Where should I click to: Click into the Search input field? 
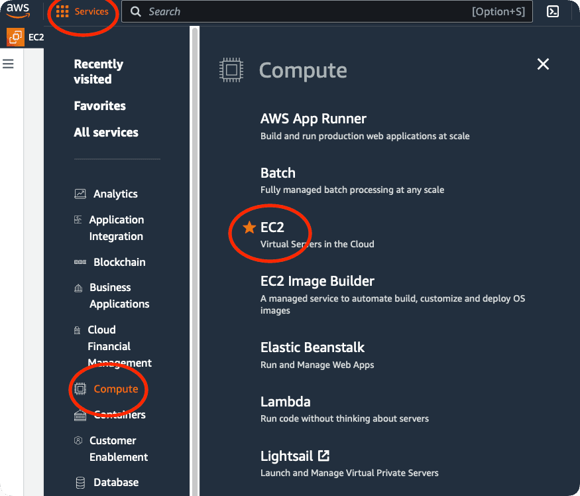[298, 11]
